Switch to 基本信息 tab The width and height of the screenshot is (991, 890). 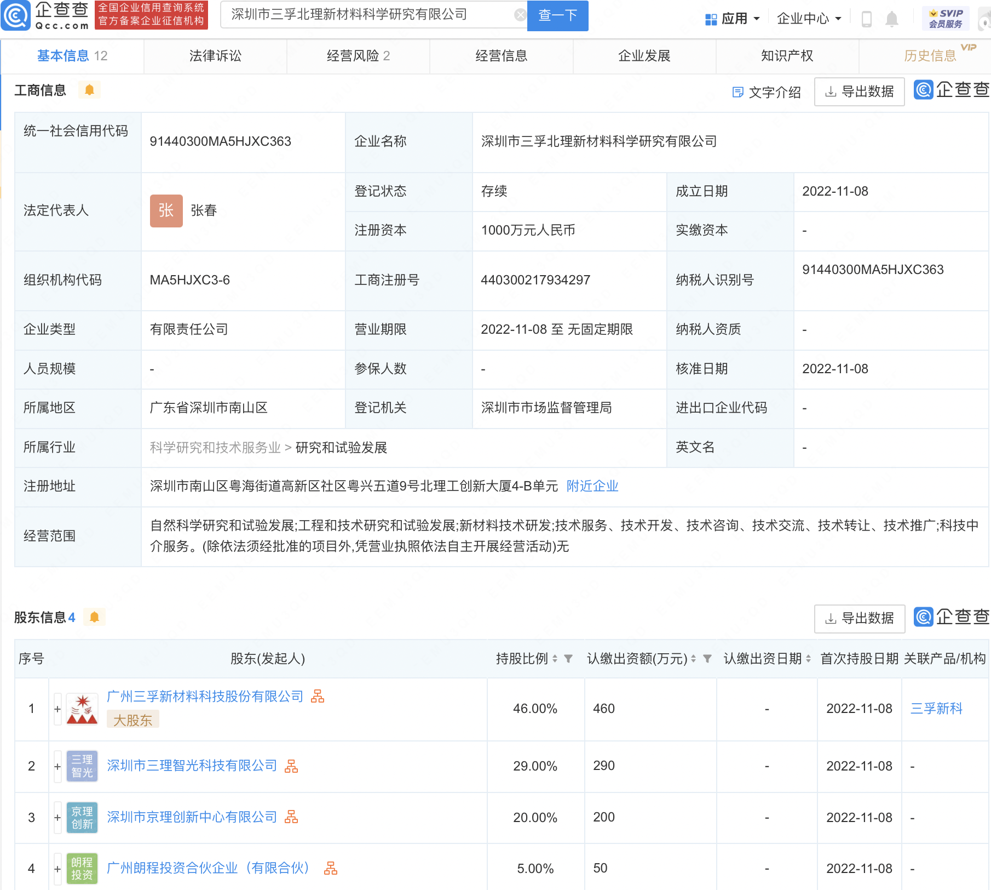tap(72, 56)
